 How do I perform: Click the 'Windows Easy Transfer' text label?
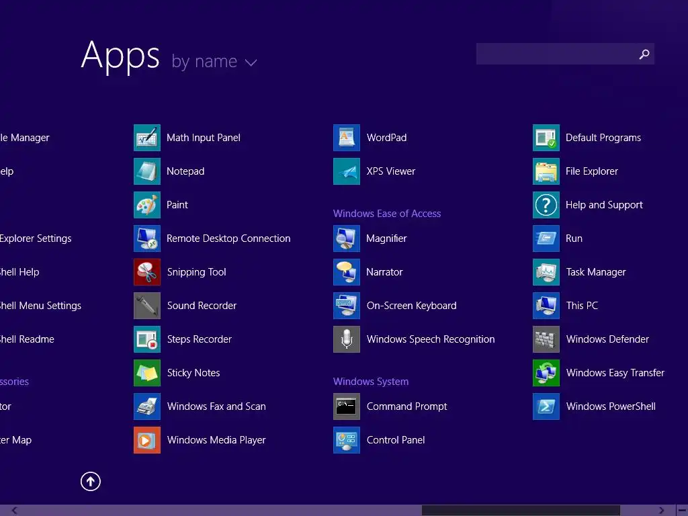(x=615, y=373)
